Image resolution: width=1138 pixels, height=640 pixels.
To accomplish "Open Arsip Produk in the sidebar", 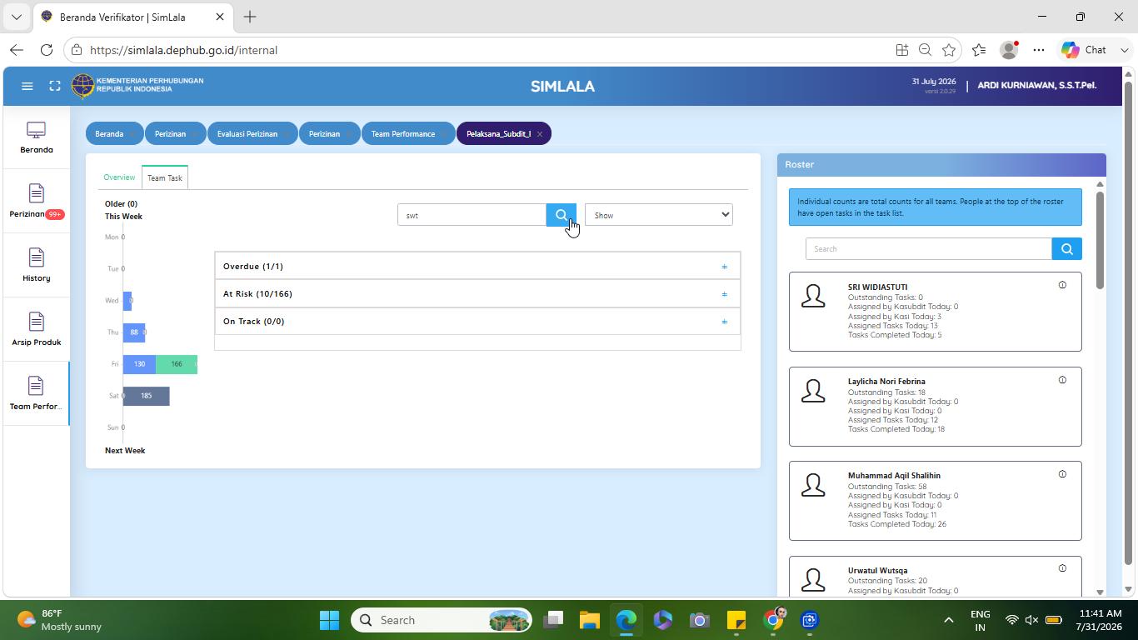I will pos(36,331).
